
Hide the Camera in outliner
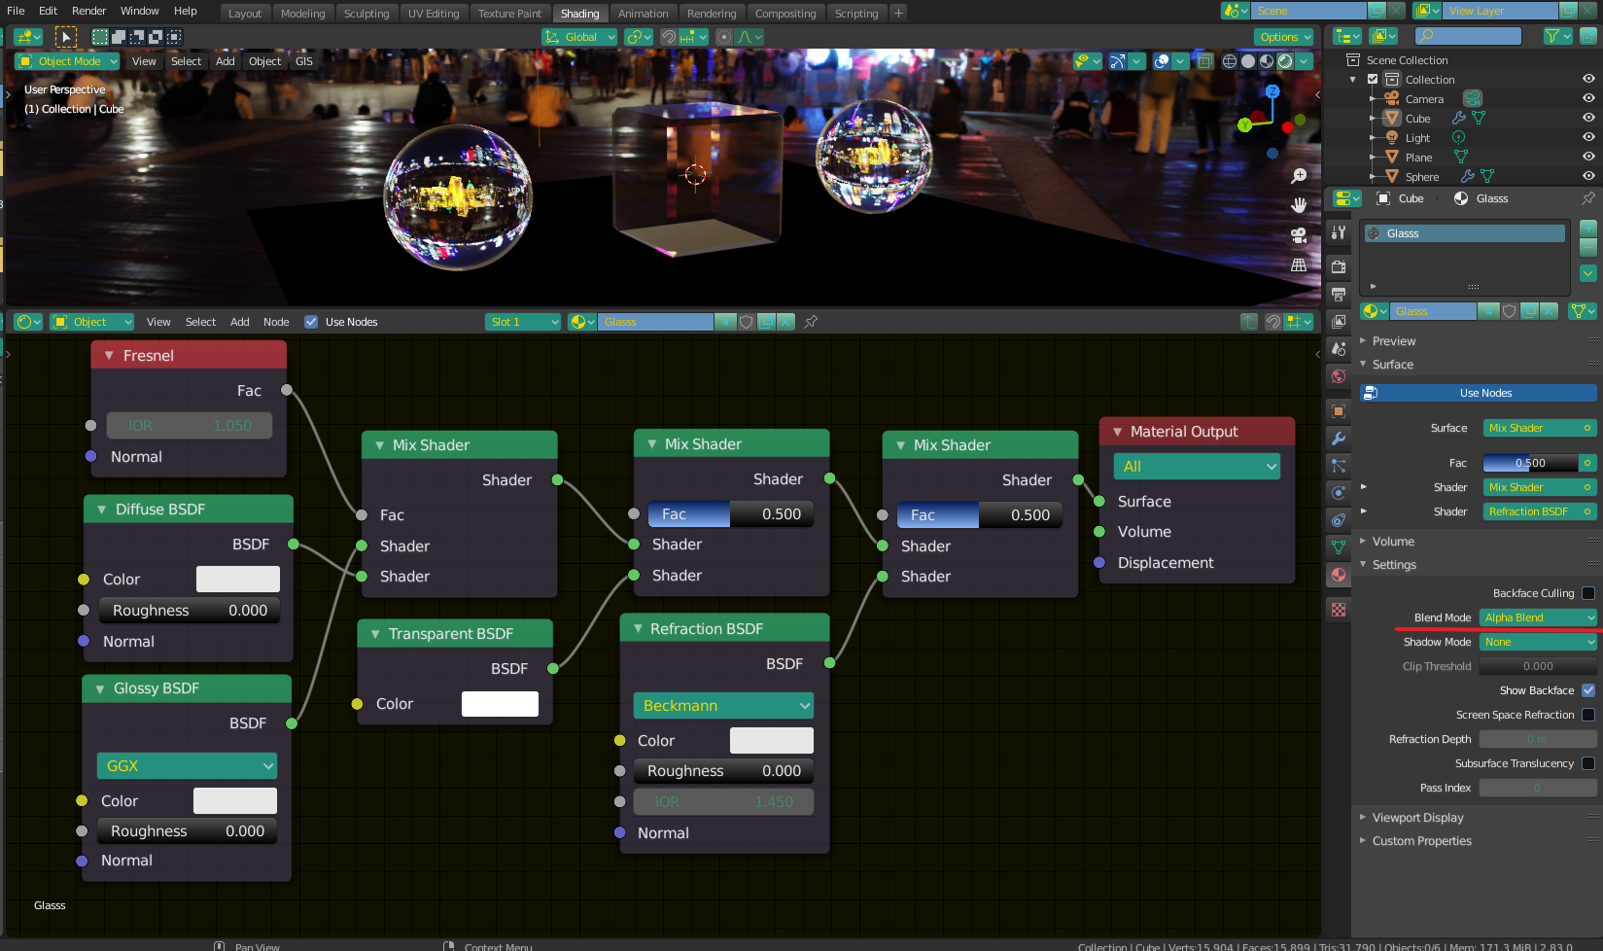(x=1588, y=98)
